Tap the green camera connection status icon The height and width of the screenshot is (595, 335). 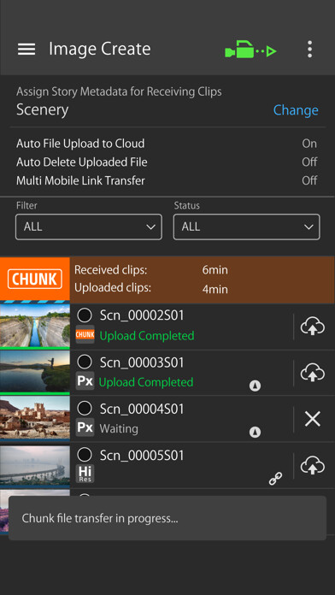click(250, 50)
